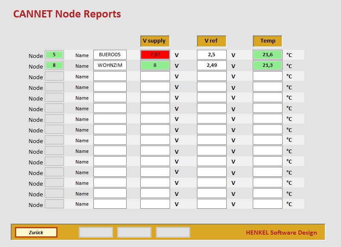Screen dimensions: 341x247
Task: Select the Node 8 number field
Action: (55, 66)
